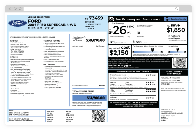
Task: Click the Parts Content Information header
Action: [x=174, y=73]
